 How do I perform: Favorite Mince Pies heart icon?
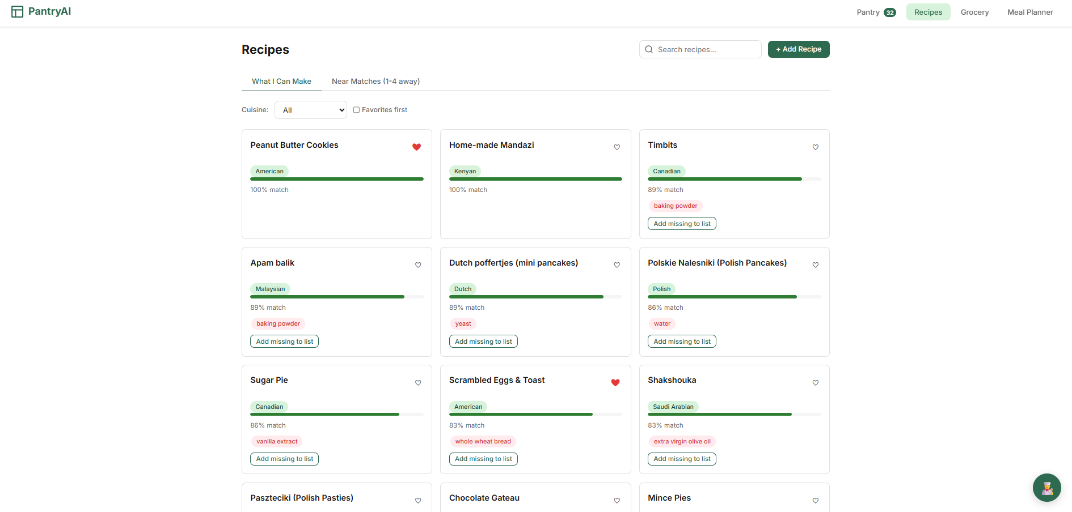click(x=815, y=501)
